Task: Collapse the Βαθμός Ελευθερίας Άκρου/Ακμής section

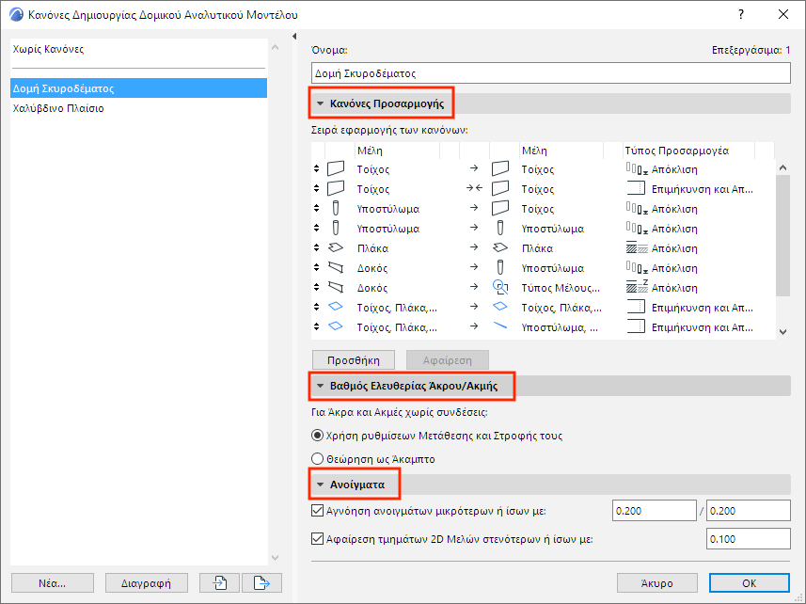Action: point(321,386)
